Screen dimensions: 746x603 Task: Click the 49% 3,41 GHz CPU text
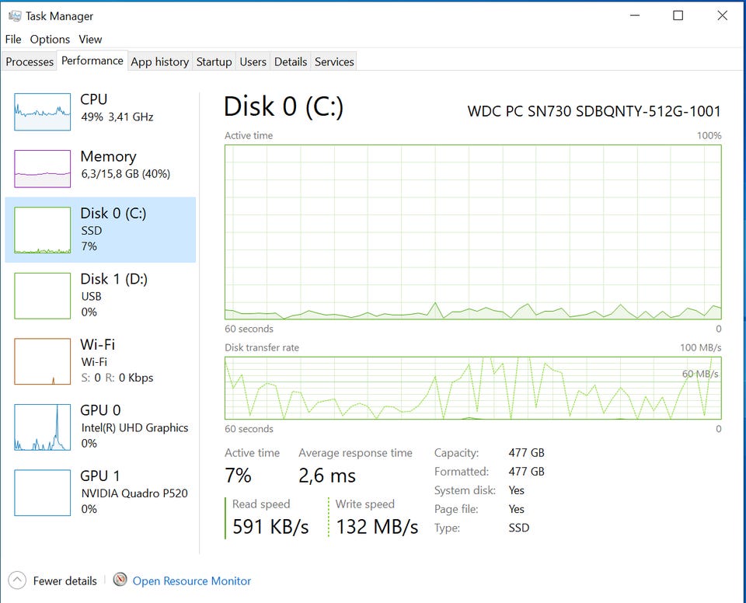point(117,117)
